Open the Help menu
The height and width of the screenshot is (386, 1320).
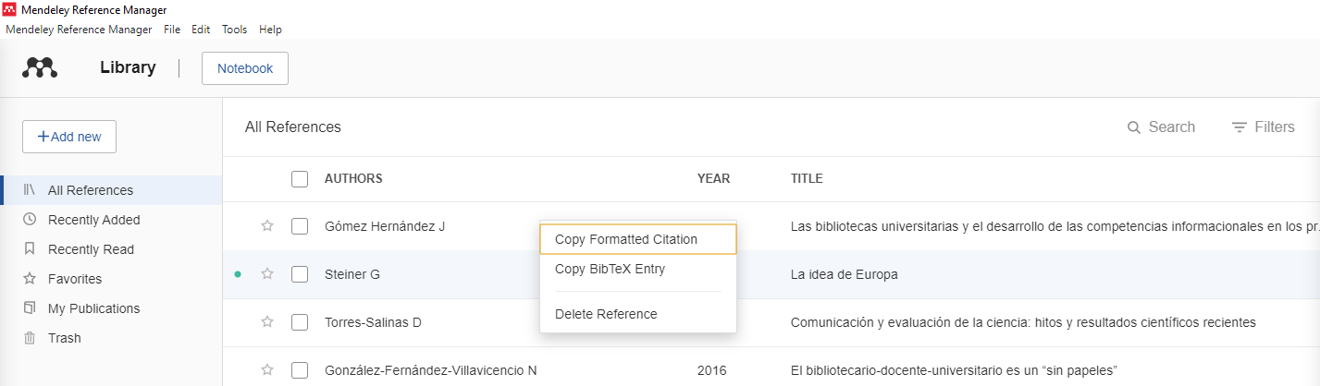coord(270,30)
